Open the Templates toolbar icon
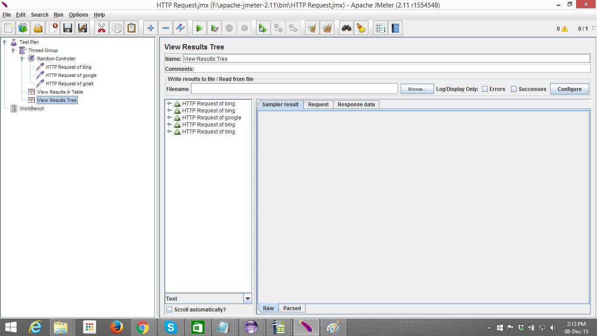Image resolution: width=597 pixels, height=336 pixels. [x=23, y=28]
